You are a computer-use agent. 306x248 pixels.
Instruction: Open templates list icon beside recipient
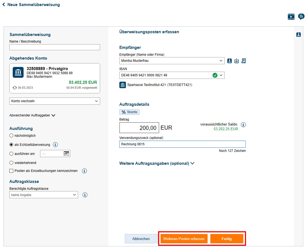[x=244, y=61]
